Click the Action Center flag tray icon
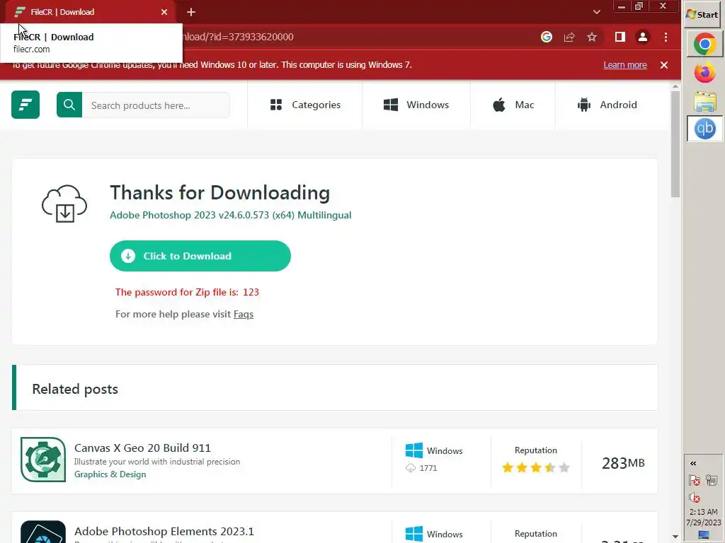The image size is (725, 543). pyautogui.click(x=695, y=481)
